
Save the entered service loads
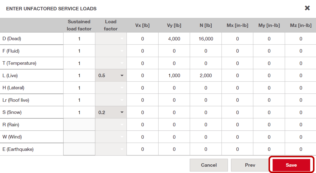pyautogui.click(x=291, y=165)
